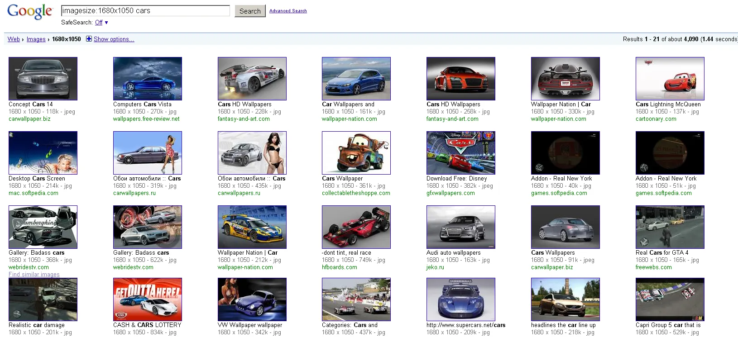Open the SafeSearch Off dropdown

[101, 22]
